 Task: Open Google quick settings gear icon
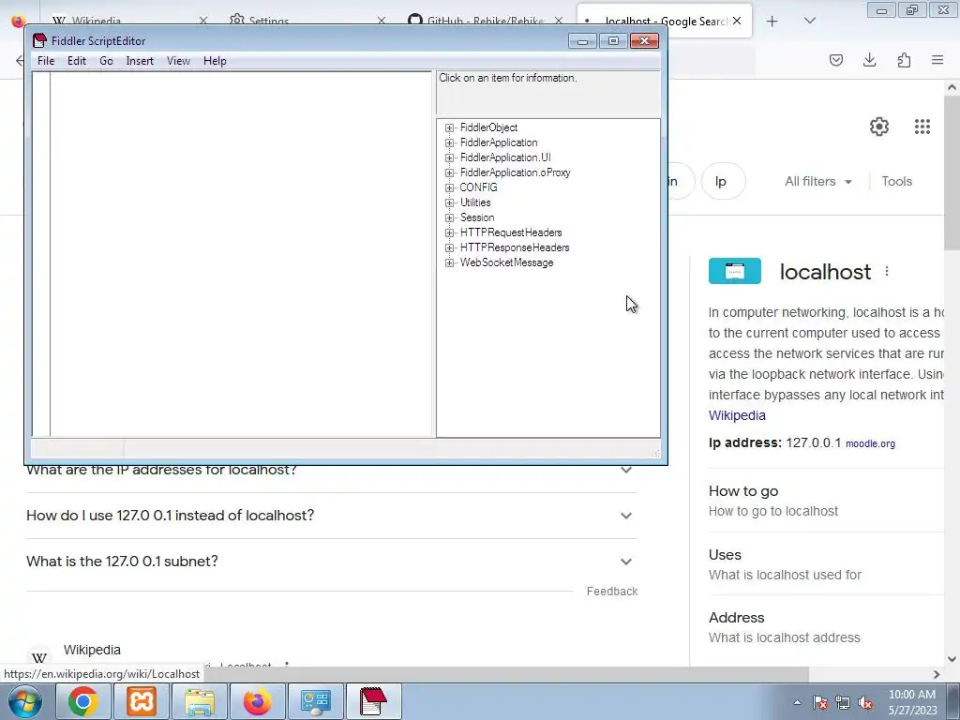[879, 127]
